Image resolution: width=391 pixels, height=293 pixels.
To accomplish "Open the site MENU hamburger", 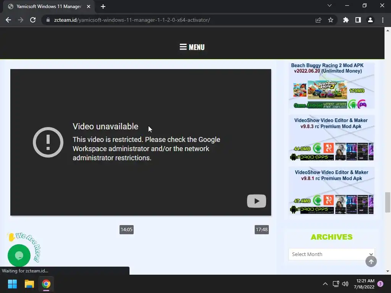I will (192, 47).
